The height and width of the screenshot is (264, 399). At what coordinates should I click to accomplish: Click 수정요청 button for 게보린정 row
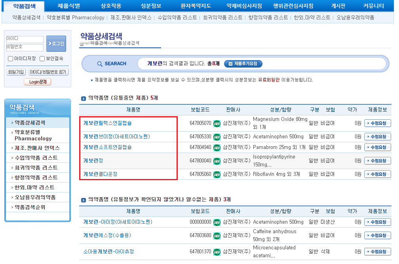[378, 161]
